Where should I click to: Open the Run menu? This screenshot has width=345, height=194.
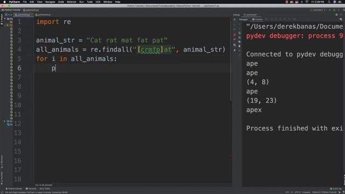click(81, 2)
